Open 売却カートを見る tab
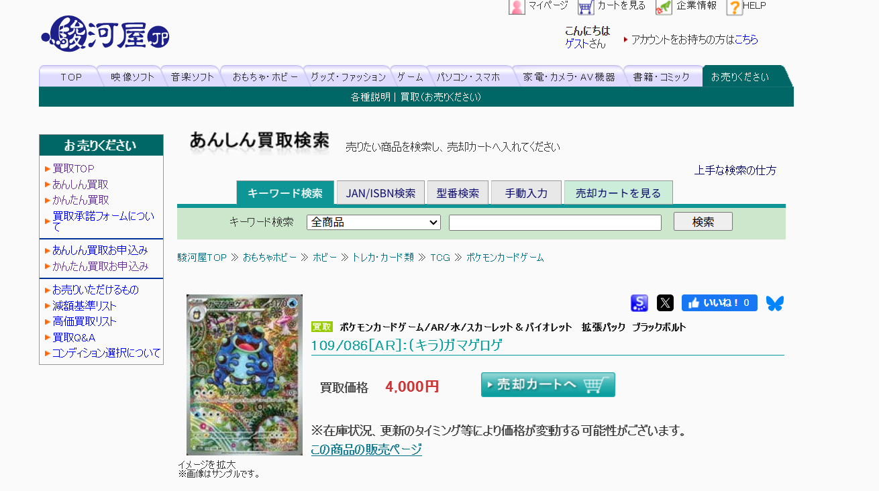The height and width of the screenshot is (491, 879). tap(618, 193)
